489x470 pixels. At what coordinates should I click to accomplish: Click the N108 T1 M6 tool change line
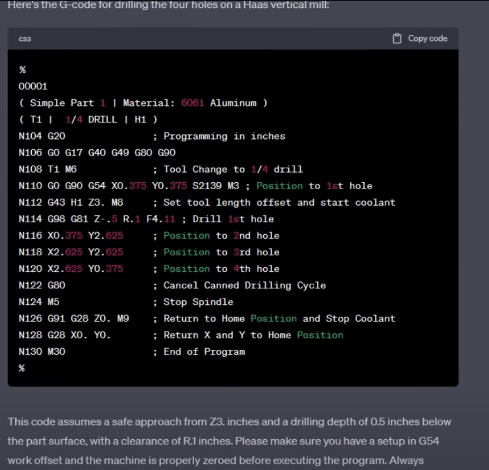tap(48, 169)
